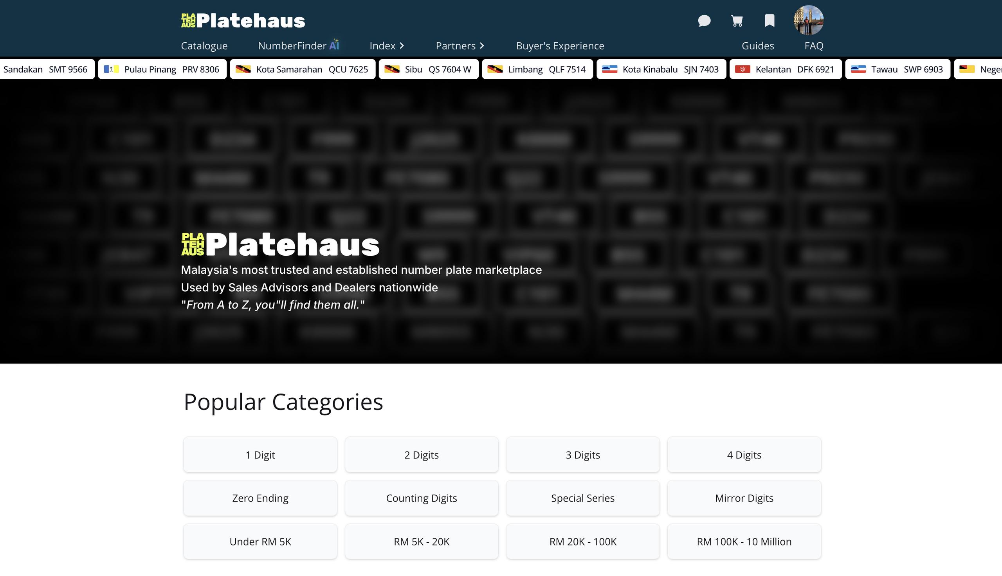Click the user profile avatar
This screenshot has width=1002, height=576.
(808, 20)
